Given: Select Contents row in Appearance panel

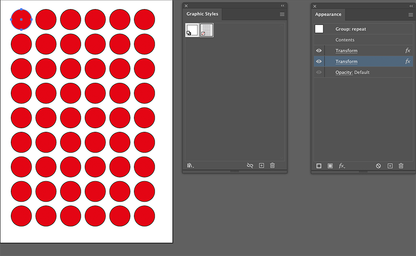Looking at the screenshot, I should (x=363, y=40).
